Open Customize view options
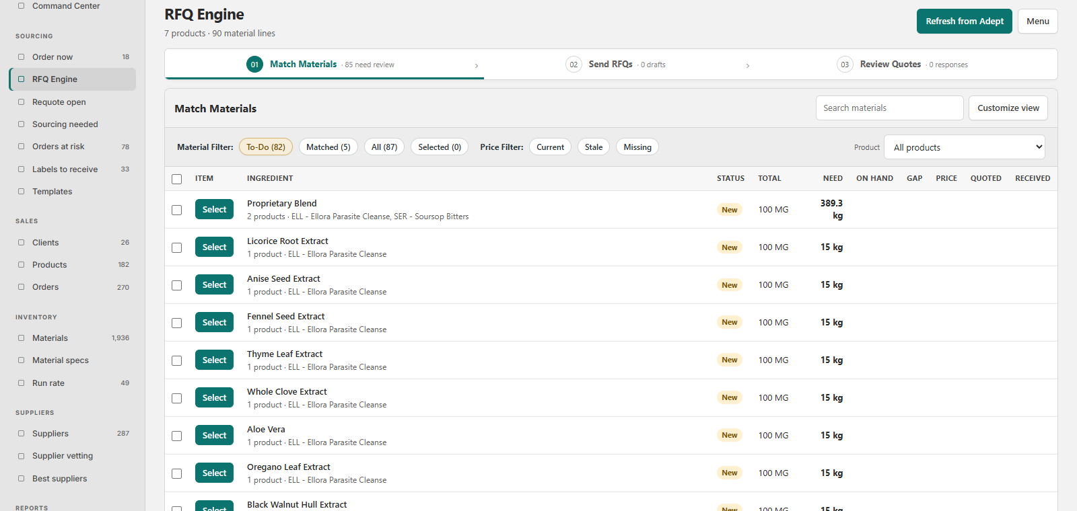Image resolution: width=1077 pixels, height=511 pixels. click(1008, 108)
